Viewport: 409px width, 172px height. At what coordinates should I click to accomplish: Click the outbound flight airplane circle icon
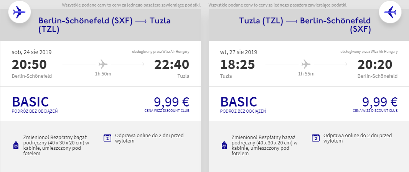(20, 12)
